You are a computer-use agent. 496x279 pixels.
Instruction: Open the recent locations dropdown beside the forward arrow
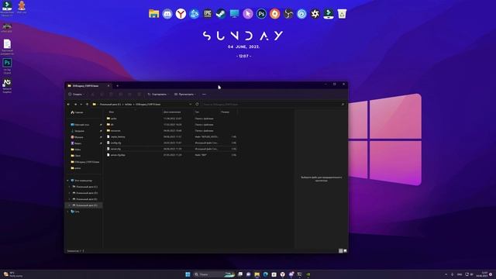81,104
